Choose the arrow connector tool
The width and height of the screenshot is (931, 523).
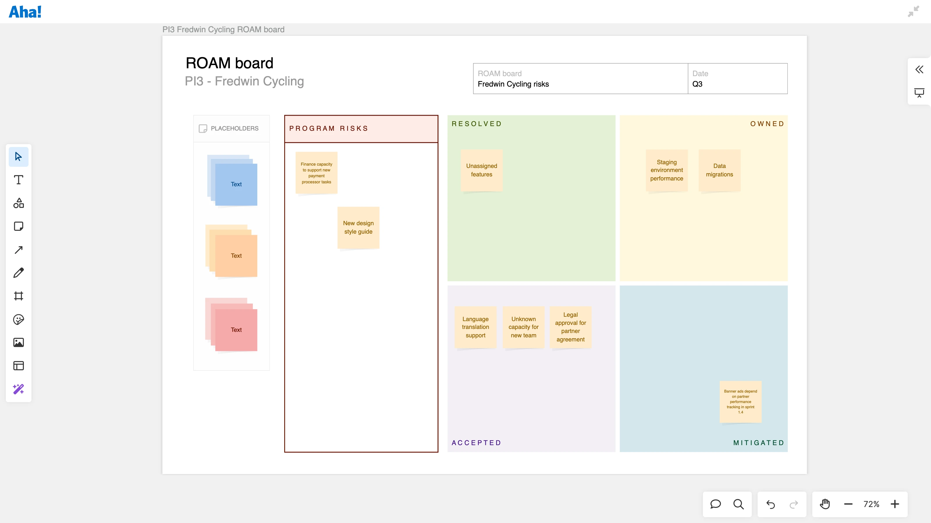coord(18,250)
